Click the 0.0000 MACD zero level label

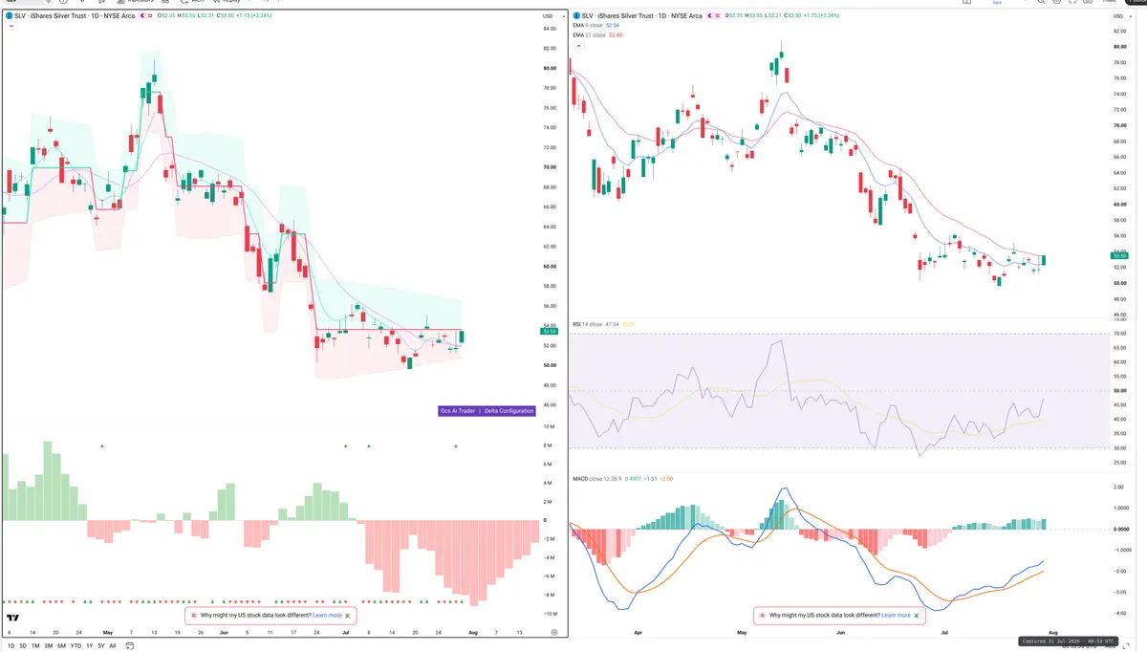point(1119,529)
